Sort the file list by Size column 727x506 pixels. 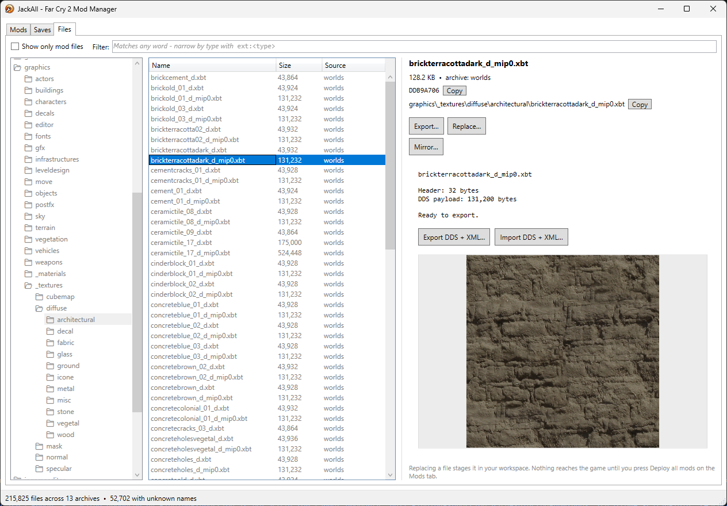point(299,66)
